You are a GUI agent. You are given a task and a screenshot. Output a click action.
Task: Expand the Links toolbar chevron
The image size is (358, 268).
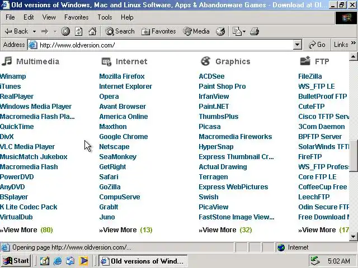(353, 42)
